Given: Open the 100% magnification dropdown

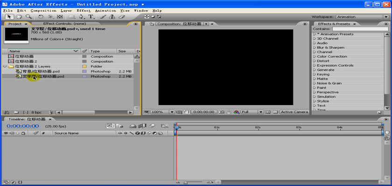Looking at the screenshot, I should pos(162,112).
